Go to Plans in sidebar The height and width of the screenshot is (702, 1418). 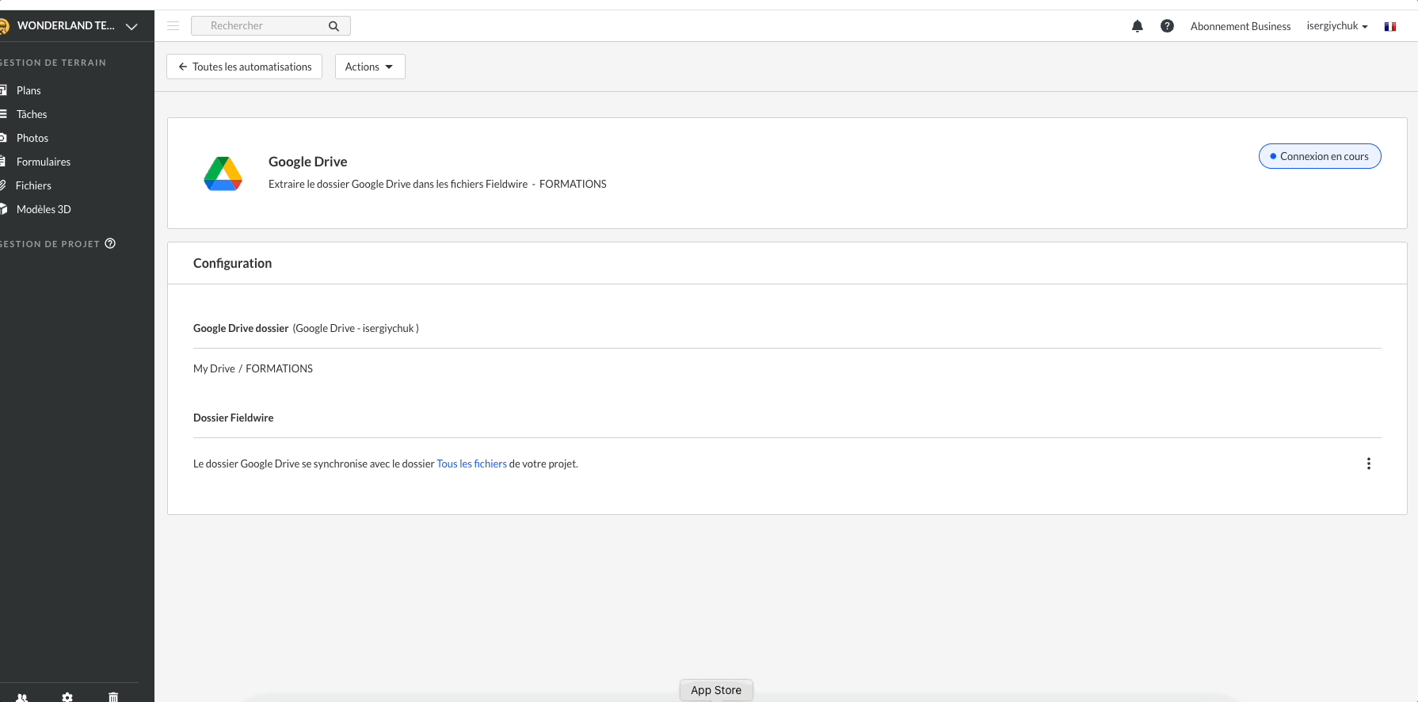[x=29, y=90]
